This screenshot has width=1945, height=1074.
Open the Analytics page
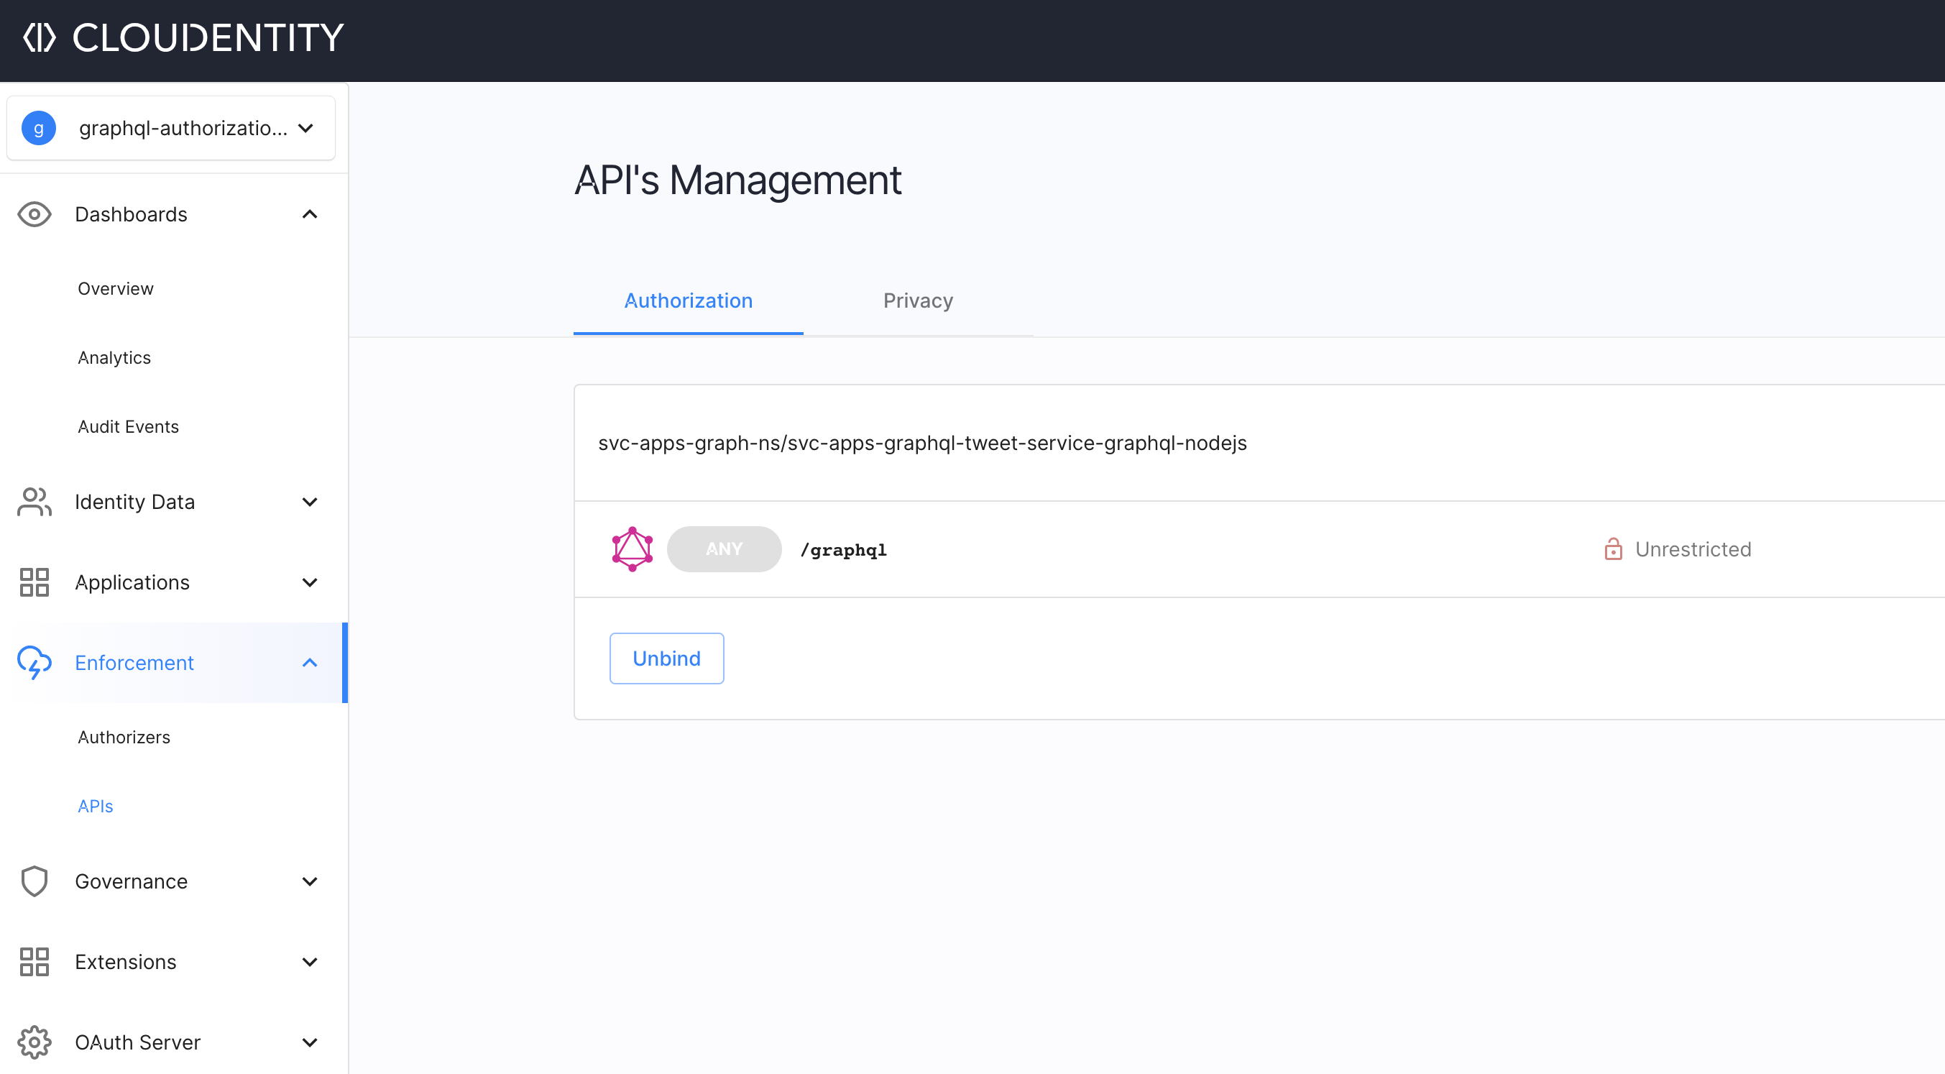coord(114,358)
